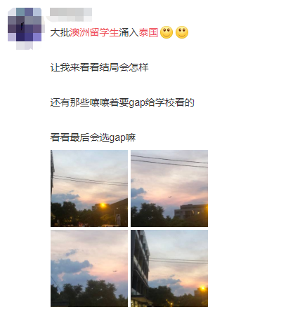Open the bottom-left photo of clouds over trees
Viewport: 307px width, 314px height.
point(89,268)
